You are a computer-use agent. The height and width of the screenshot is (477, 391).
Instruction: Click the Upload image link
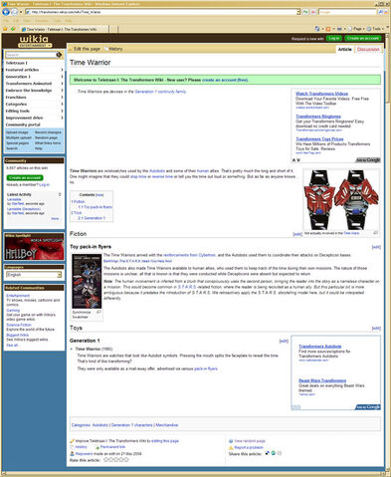coord(17,132)
